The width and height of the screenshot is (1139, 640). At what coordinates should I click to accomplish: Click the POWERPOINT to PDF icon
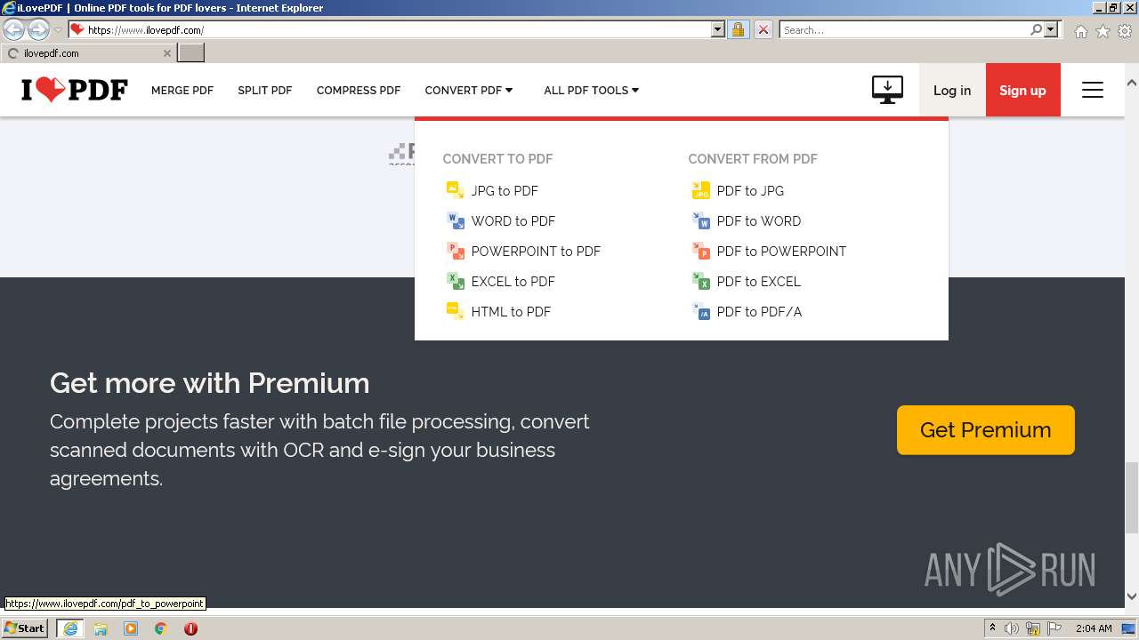pos(455,251)
